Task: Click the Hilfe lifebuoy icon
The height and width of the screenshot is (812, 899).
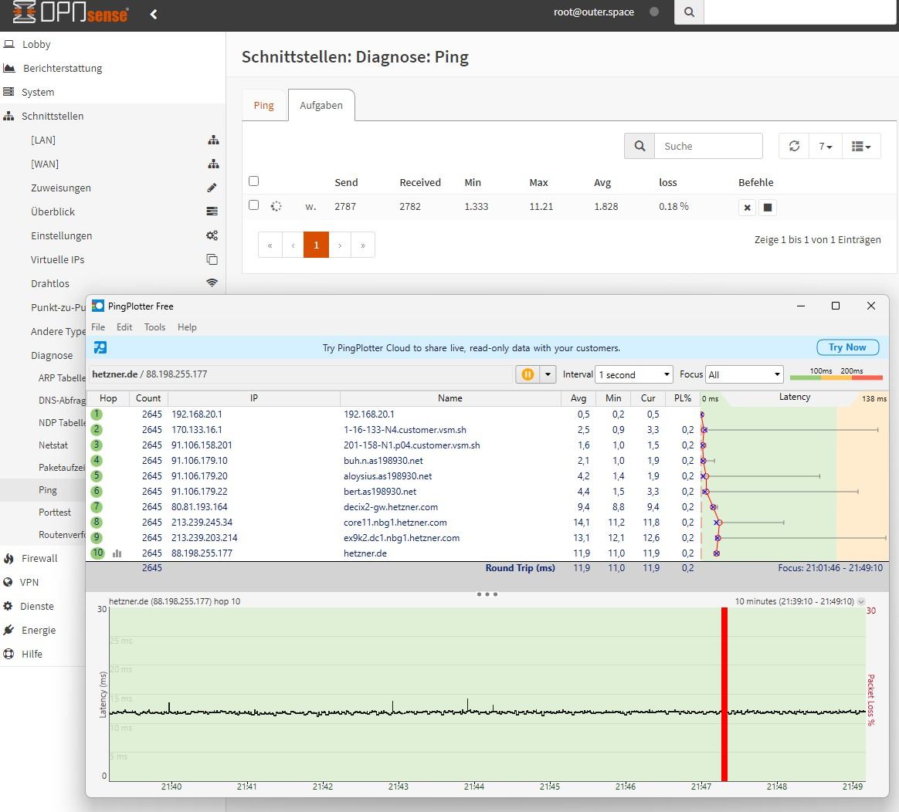Action: (8, 655)
